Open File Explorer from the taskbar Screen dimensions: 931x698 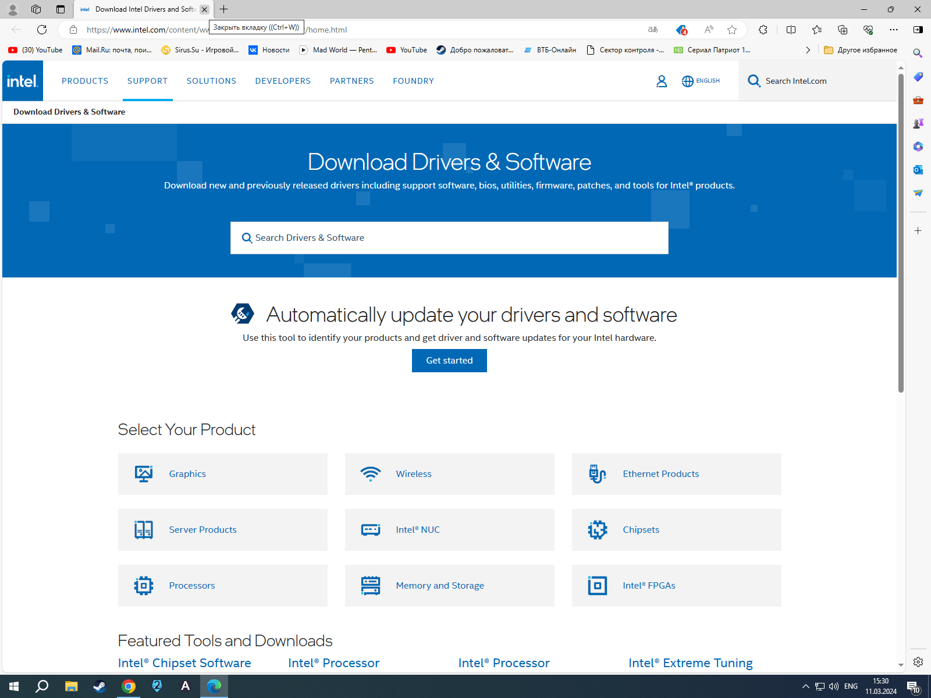pyautogui.click(x=71, y=686)
